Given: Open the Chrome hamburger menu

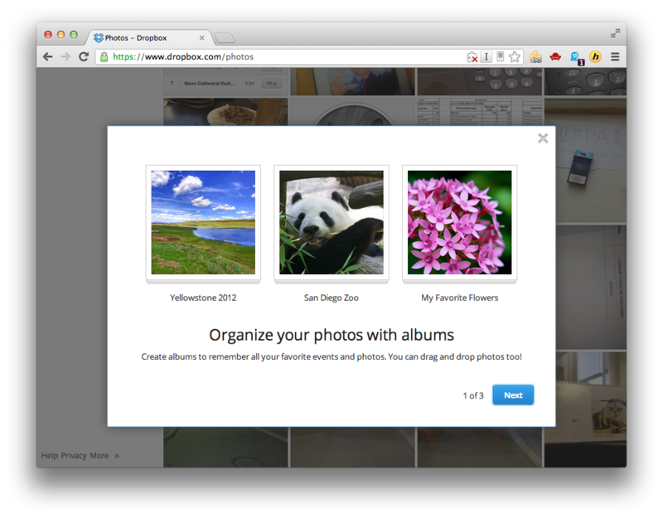Looking at the screenshot, I should click(614, 56).
